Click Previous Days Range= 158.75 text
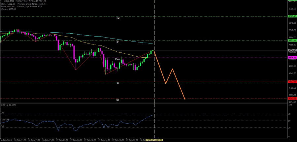This screenshot has height=142, width=297. tap(31, 4)
